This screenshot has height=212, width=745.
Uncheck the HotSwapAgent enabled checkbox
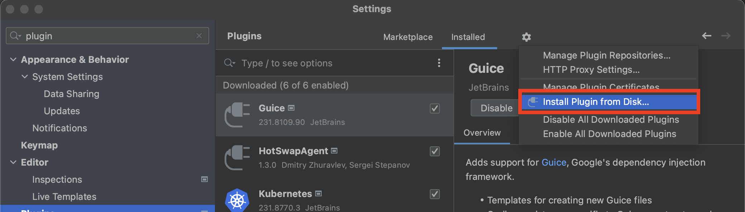click(x=434, y=151)
